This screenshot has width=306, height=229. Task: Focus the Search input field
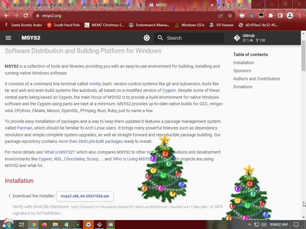point(189,38)
